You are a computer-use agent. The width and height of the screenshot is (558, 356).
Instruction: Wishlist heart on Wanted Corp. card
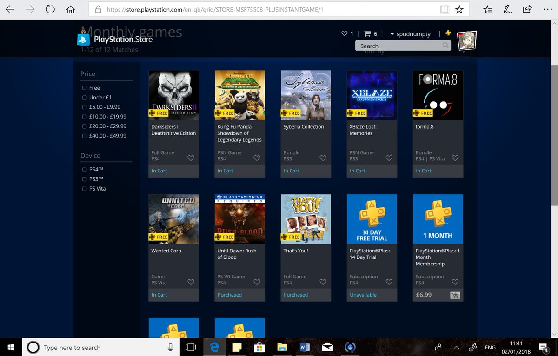tap(191, 282)
